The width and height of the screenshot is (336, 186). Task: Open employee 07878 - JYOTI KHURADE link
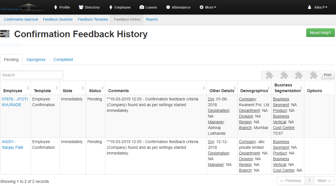tap(15, 102)
